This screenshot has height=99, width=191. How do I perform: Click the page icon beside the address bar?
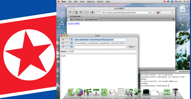point(98,13)
